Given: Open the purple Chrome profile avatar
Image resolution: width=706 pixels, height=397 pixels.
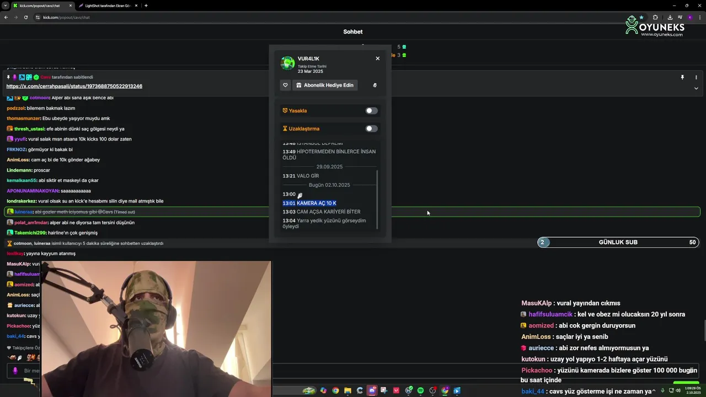Looking at the screenshot, I should 689,17.
